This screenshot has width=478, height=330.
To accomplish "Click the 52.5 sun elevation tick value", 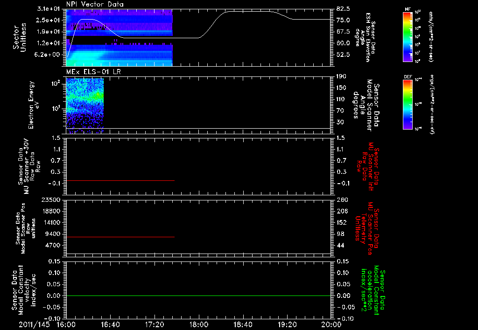I will coord(343,55).
